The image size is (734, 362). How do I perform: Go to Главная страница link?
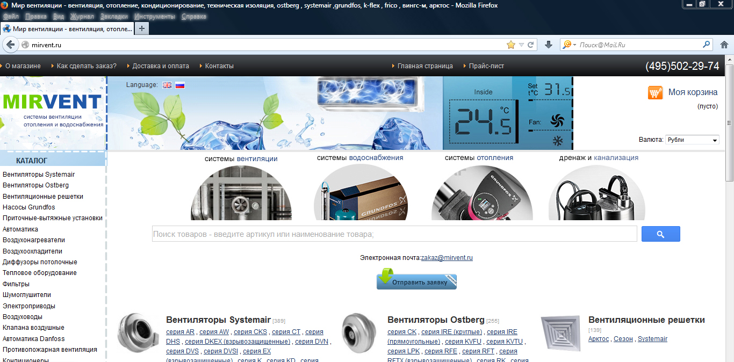[425, 66]
